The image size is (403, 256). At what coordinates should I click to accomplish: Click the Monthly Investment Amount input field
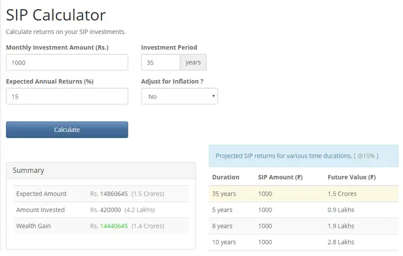point(67,62)
